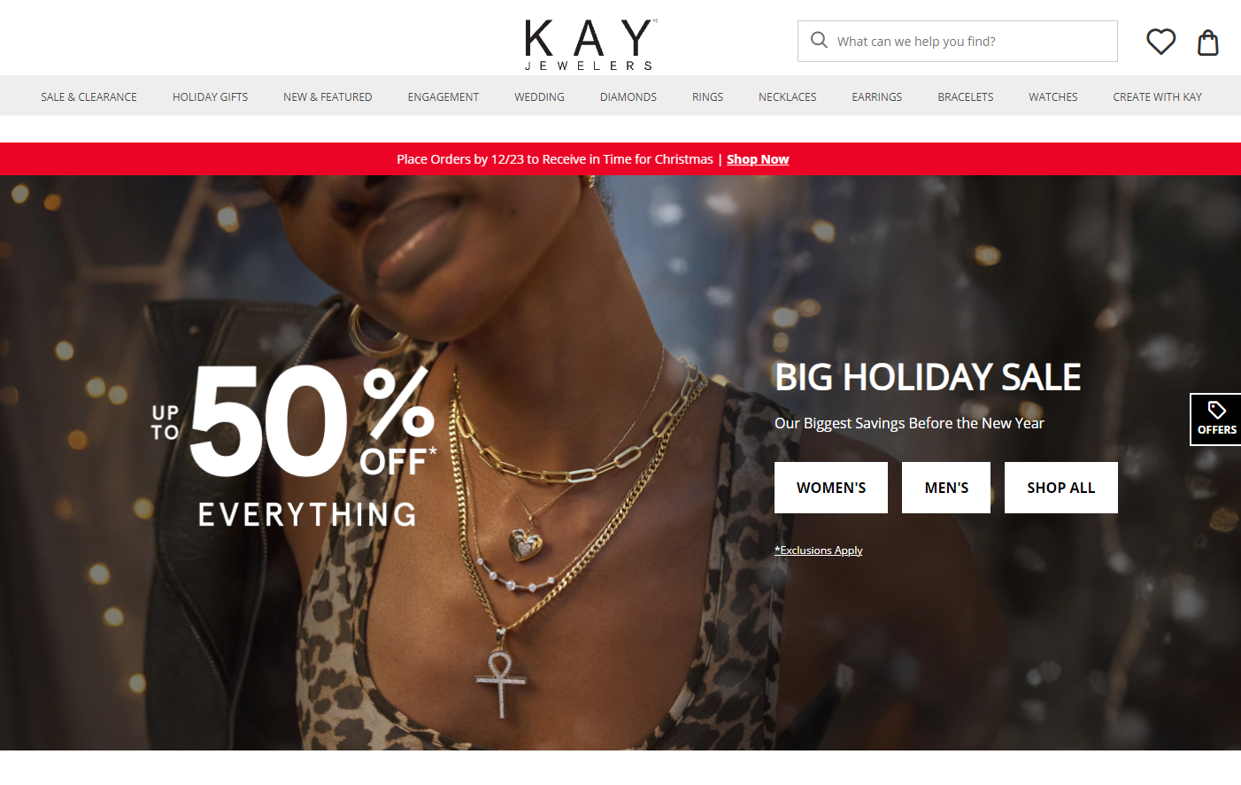Open the Necklaces category
The height and width of the screenshot is (785, 1241).
pos(788,97)
